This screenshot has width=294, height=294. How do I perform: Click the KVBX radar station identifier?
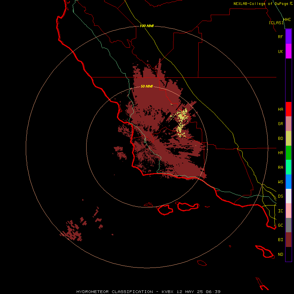168,292
